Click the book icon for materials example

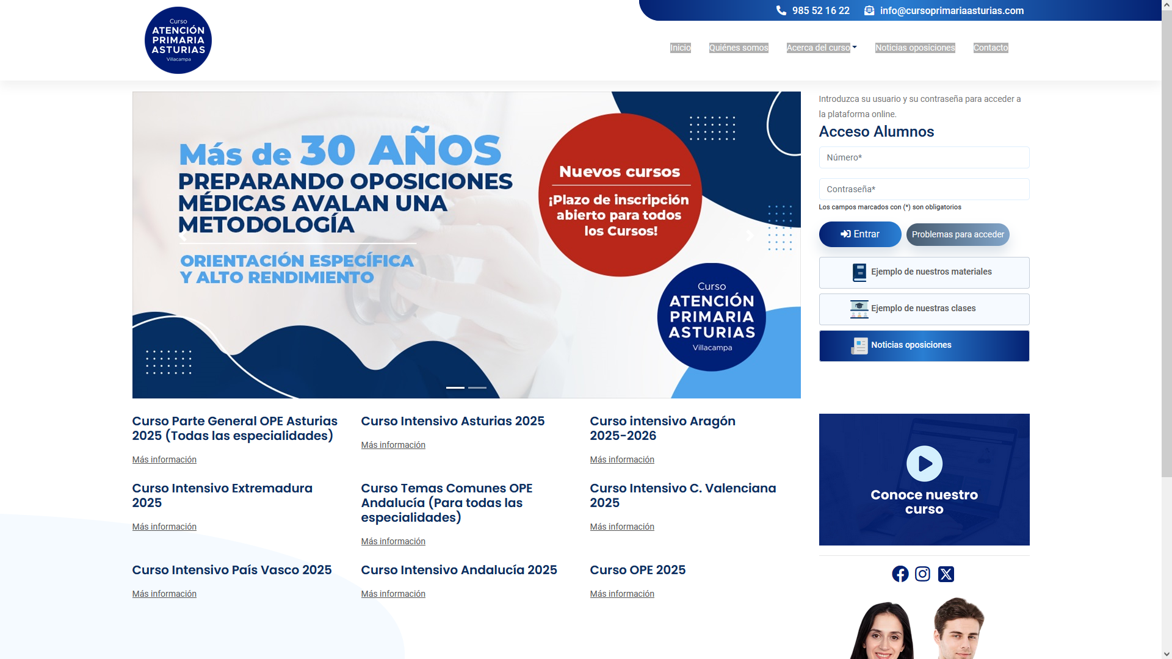[x=859, y=272]
